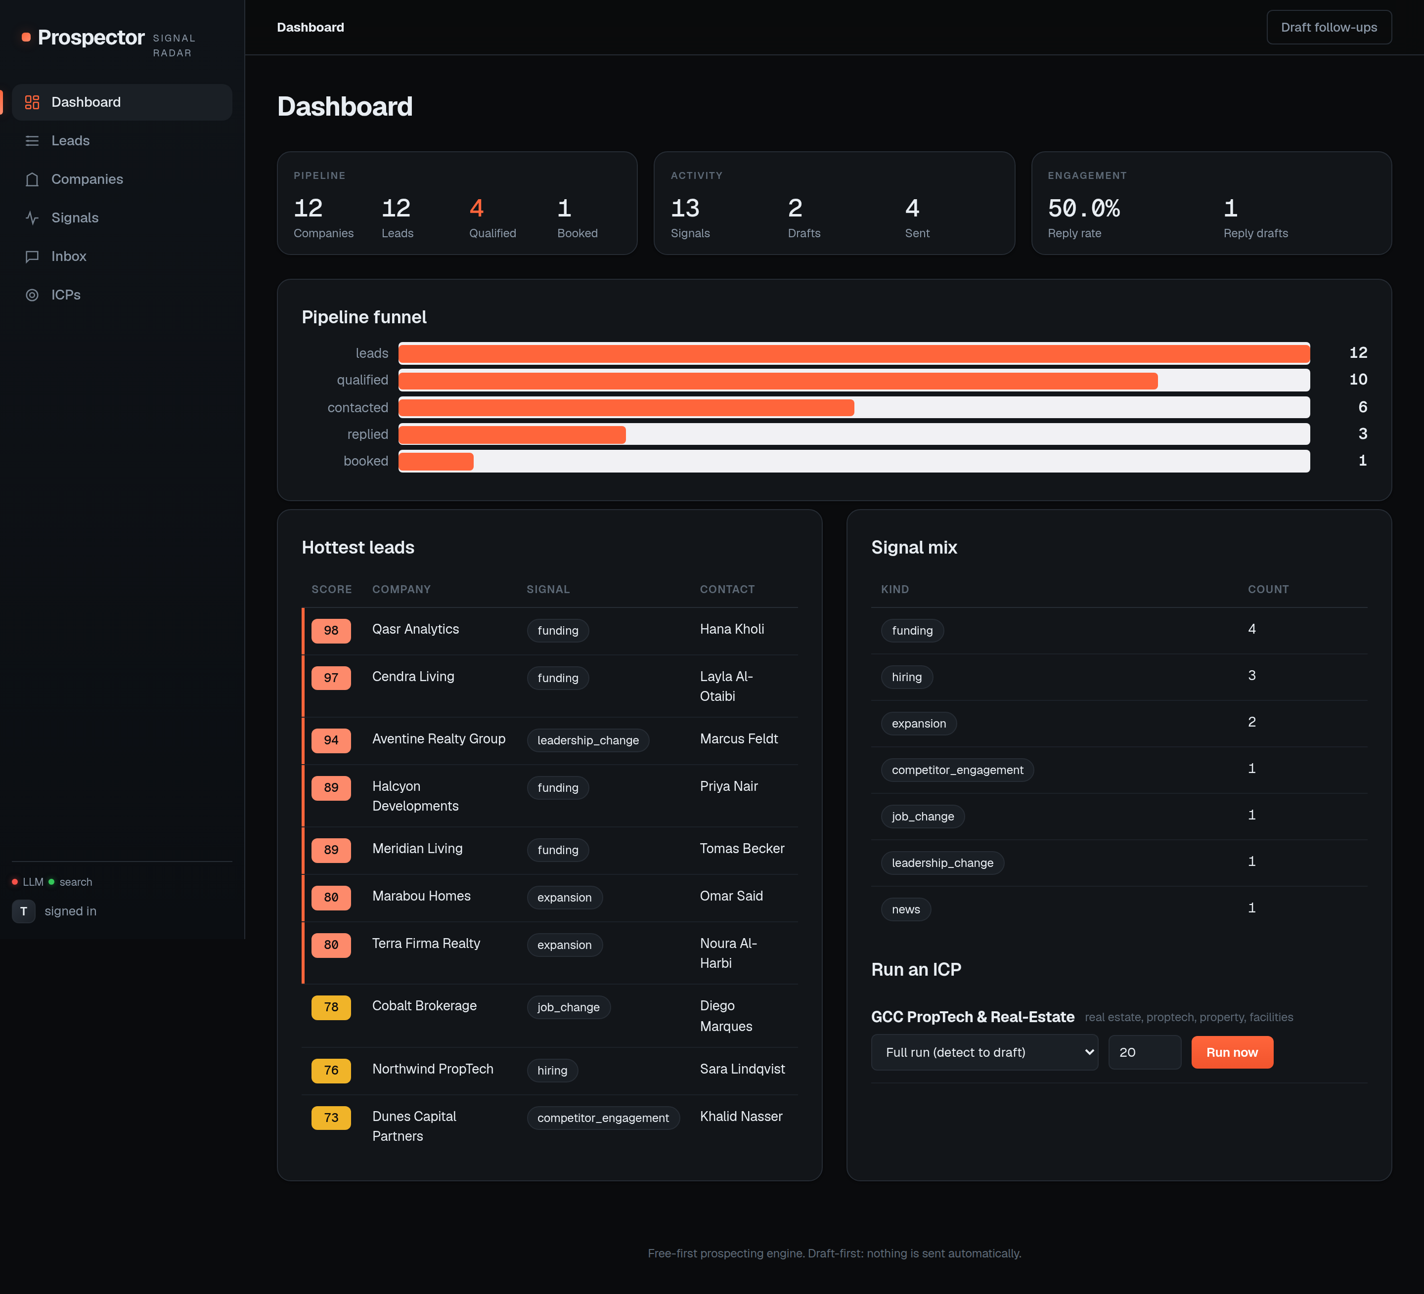Open Marabou Homes company
1424x1294 pixels.
click(x=421, y=897)
